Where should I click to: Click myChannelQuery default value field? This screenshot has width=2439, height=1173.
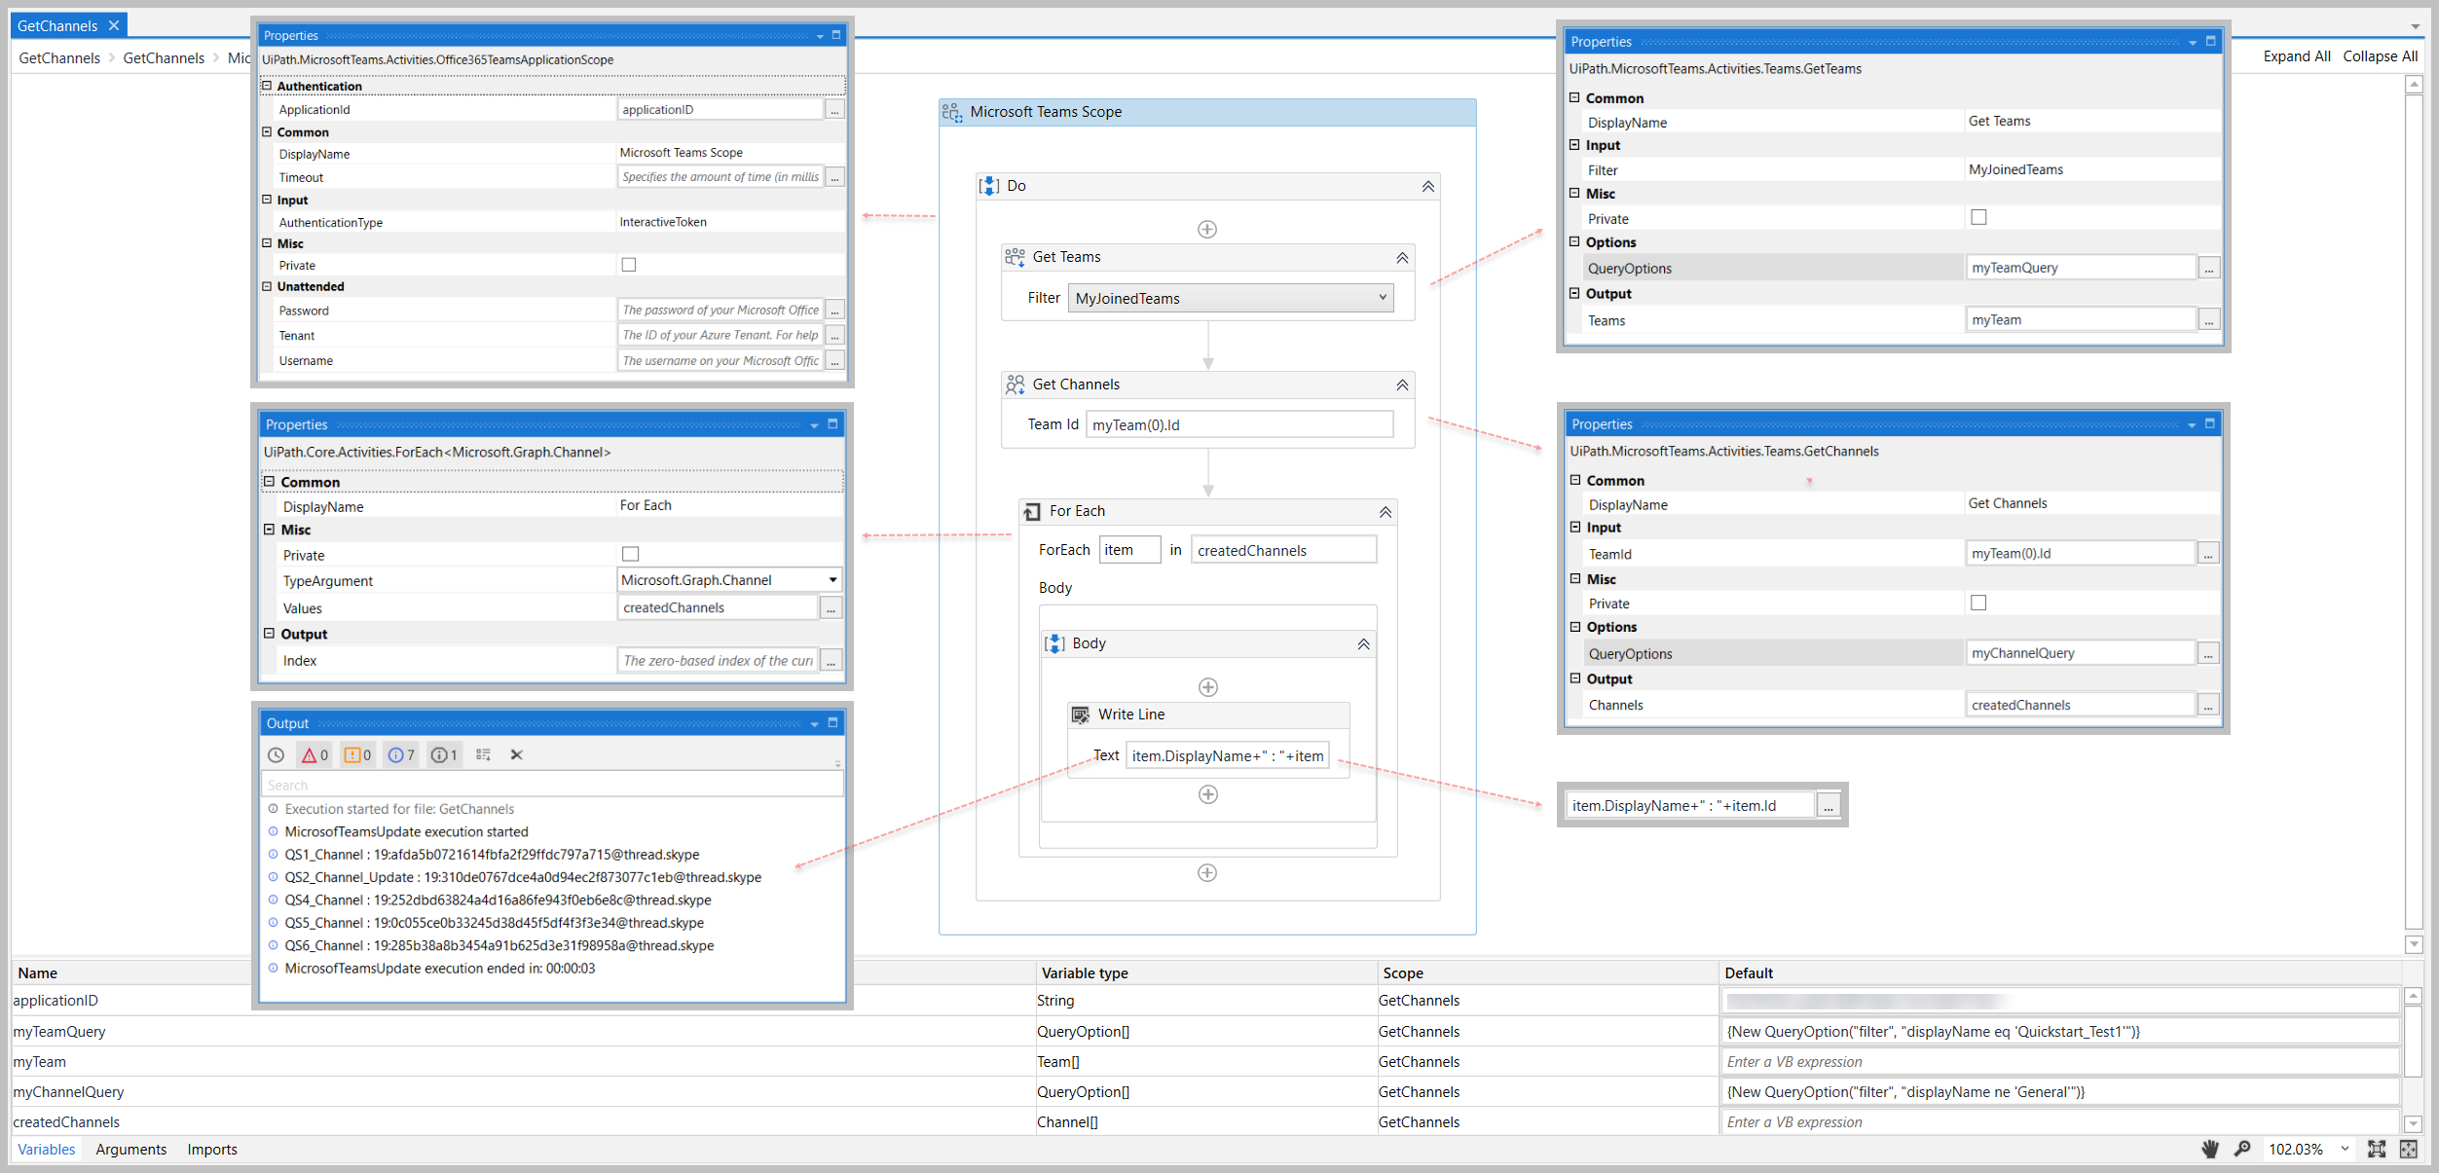point(2059,1092)
